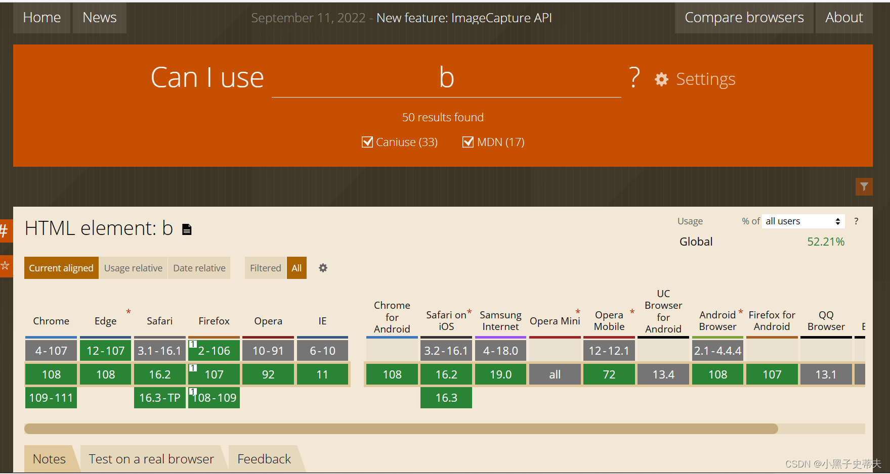Viewport: 890px width, 474px height.
Task: Select Opera Mobile 72 cell
Action: point(609,374)
